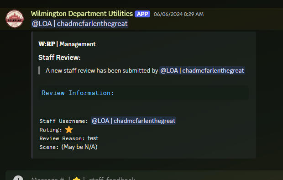Click the Scene: (May be N/A) line
283x180 pixels.
tap(68, 147)
